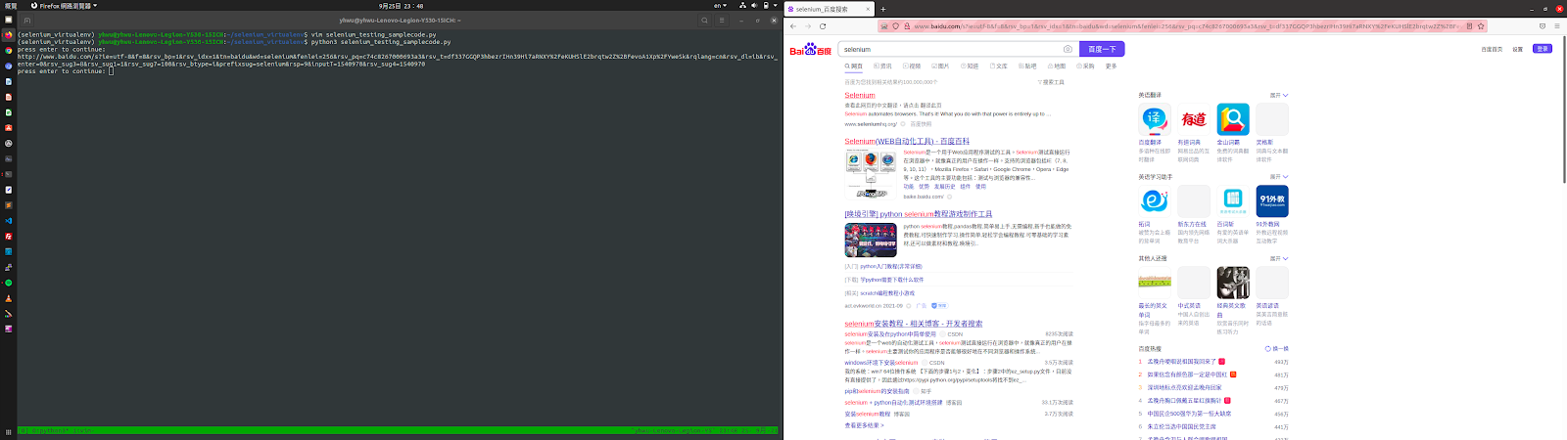Click the 百度百科 Selenium browser thumbnail
Image resolution: width=1567 pixels, height=440 pixels.
871,175
